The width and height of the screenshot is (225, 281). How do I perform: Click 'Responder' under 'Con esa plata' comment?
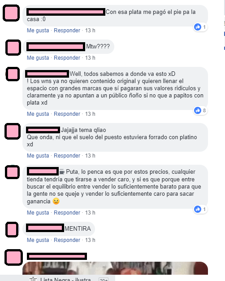tap(67, 31)
